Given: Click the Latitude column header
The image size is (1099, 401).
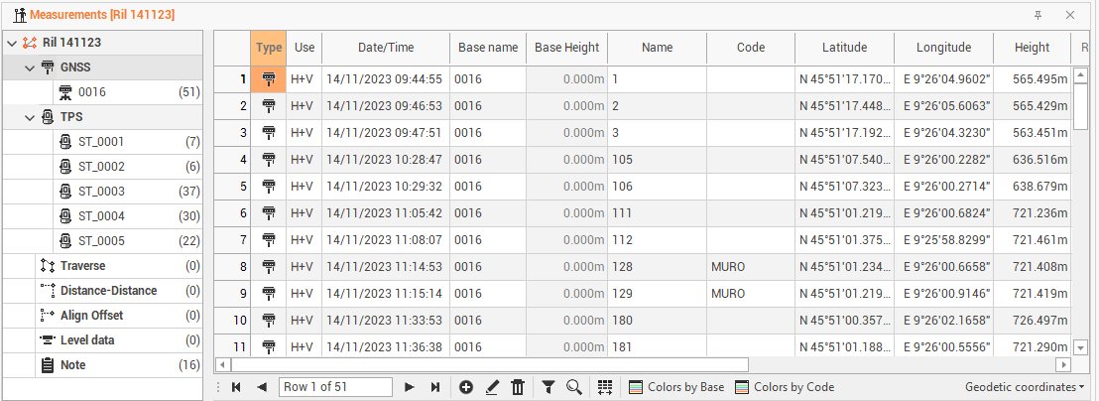Looking at the screenshot, I should [844, 48].
